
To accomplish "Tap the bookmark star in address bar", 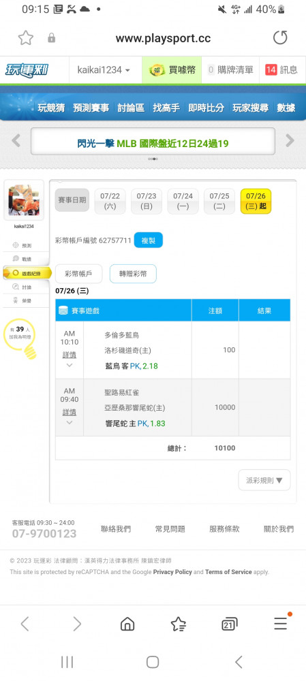I will pos(26,38).
